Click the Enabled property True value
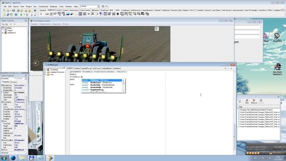 click(x=19, y=119)
